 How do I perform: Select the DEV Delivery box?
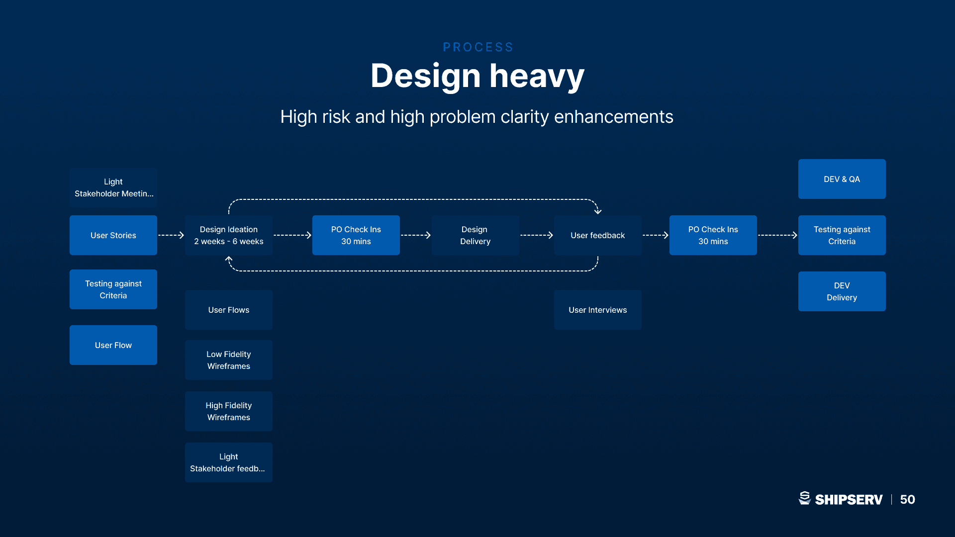[x=842, y=291]
